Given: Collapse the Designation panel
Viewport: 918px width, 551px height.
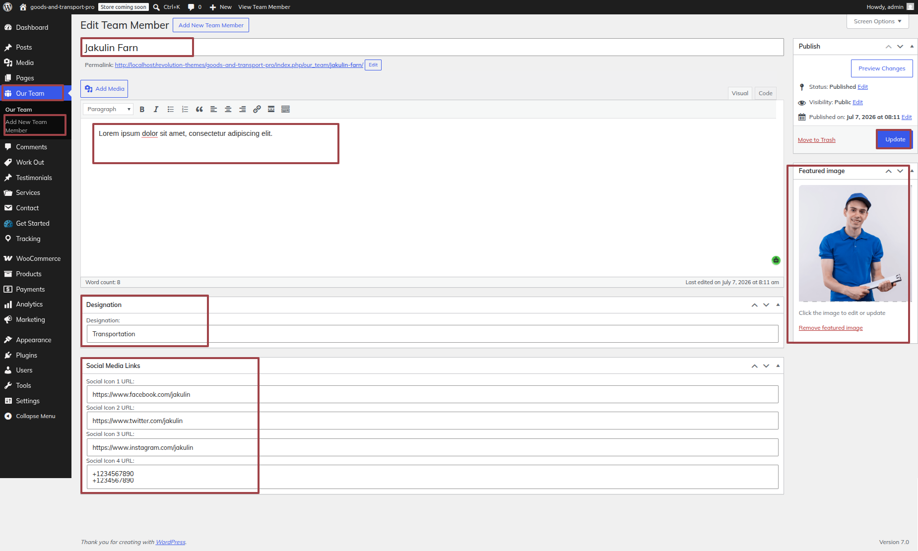Looking at the screenshot, I should coord(778,305).
